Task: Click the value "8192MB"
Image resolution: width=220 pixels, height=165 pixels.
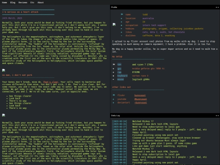Action: click(136, 72)
